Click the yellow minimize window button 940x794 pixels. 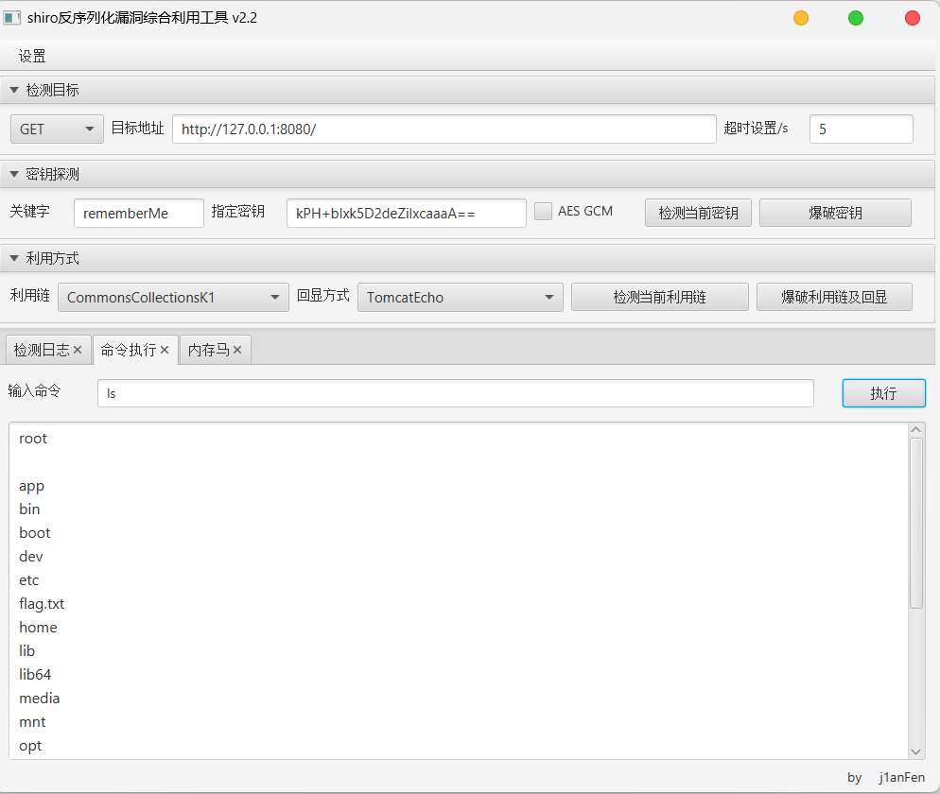click(x=801, y=18)
